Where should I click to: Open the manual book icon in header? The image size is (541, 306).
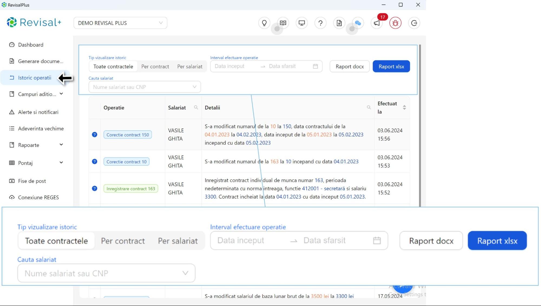pos(283,23)
